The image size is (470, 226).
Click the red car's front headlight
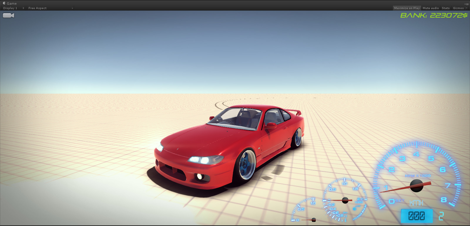pyautogui.click(x=205, y=160)
